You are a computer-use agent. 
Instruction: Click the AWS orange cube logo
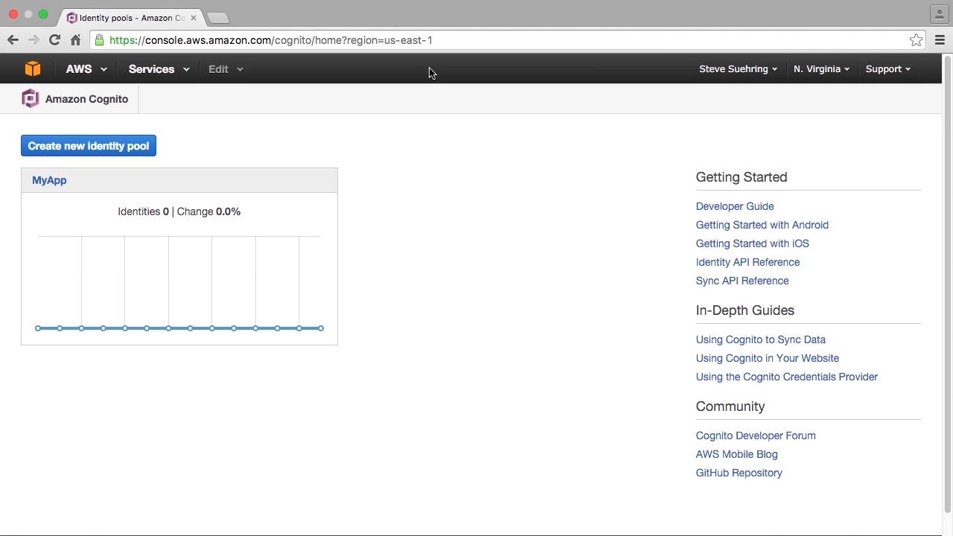[33, 68]
